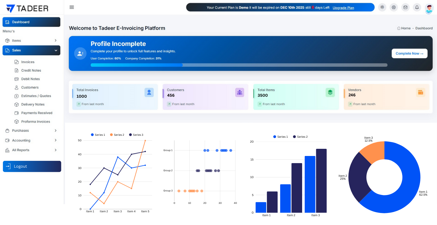The height and width of the screenshot is (225, 437).
Task: Expand the Items menu chevron
Action: point(56,41)
